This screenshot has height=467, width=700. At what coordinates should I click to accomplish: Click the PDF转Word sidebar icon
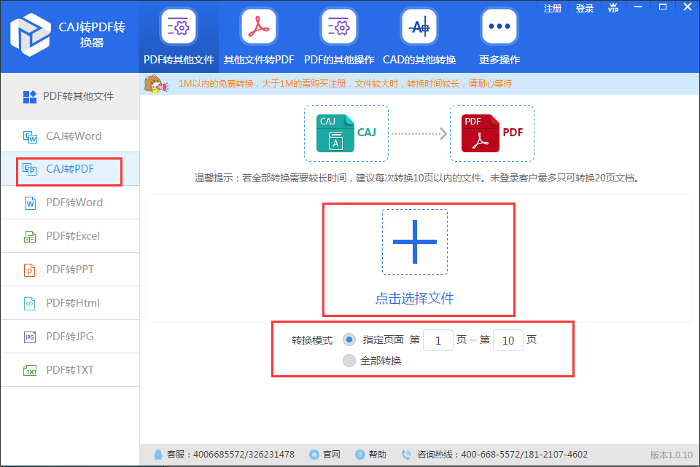tap(30, 203)
